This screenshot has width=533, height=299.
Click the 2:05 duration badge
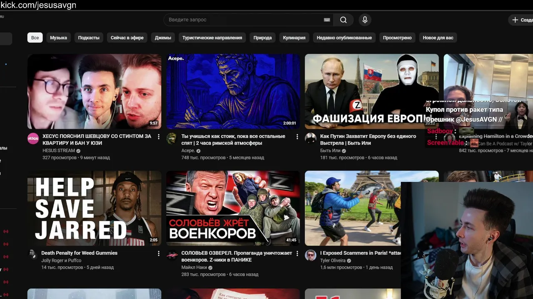pyautogui.click(x=154, y=240)
